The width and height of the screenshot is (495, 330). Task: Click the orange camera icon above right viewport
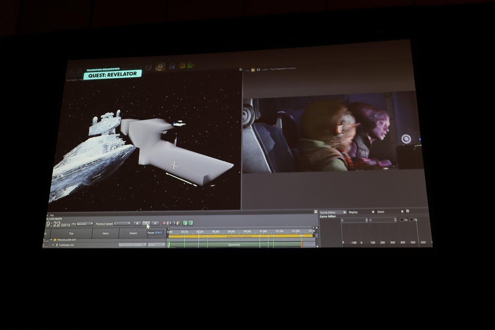(253, 70)
